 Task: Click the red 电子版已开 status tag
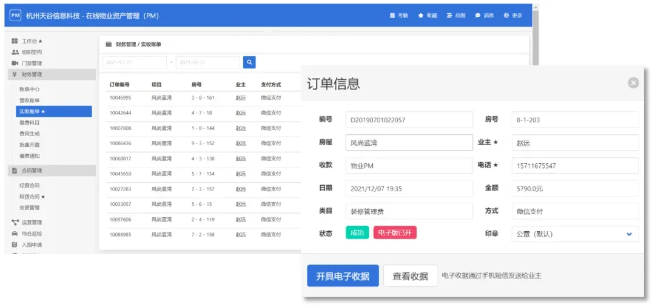click(x=395, y=232)
